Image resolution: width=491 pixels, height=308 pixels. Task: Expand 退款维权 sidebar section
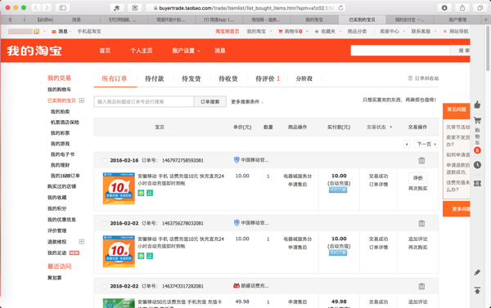point(82,241)
